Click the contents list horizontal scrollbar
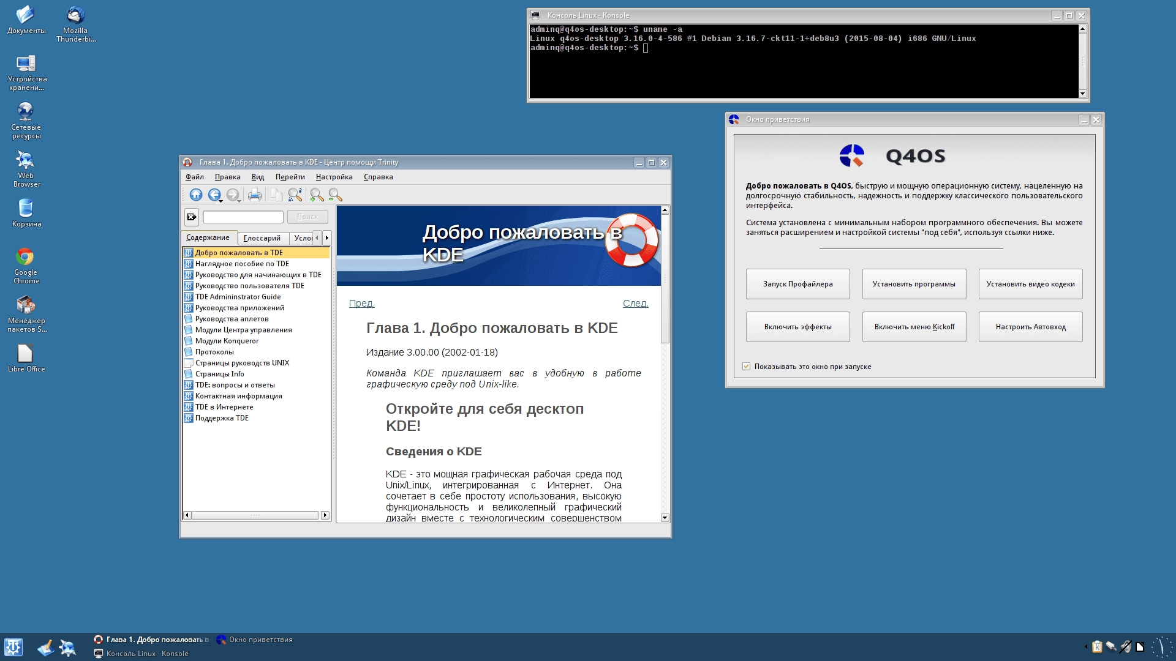Image resolution: width=1176 pixels, height=661 pixels. (x=255, y=515)
